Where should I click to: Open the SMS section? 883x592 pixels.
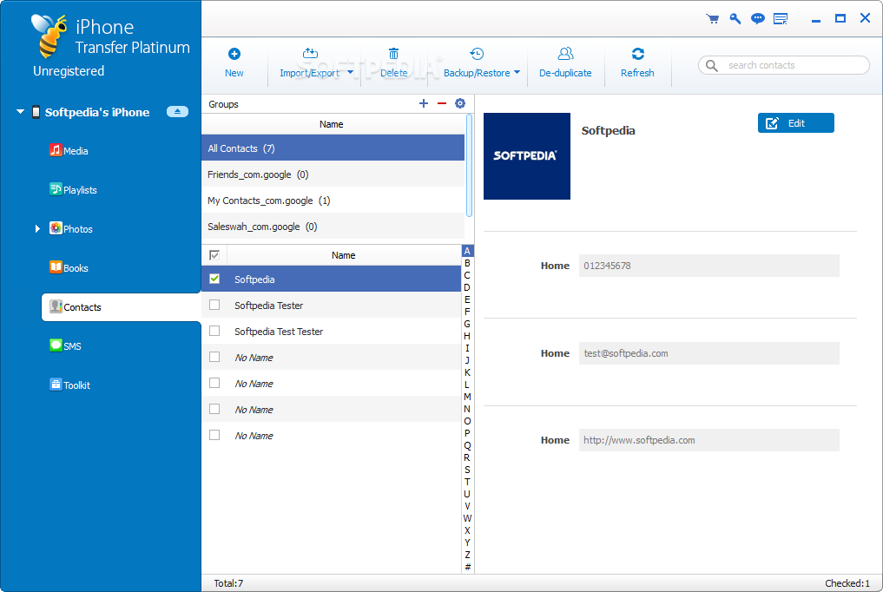[72, 346]
